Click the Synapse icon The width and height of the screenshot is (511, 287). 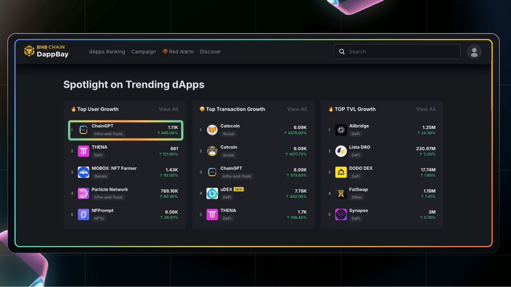tap(341, 215)
